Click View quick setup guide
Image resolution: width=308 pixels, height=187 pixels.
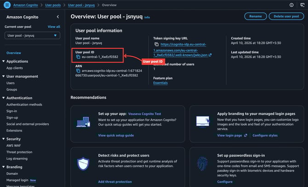pyautogui.click(x=116, y=135)
